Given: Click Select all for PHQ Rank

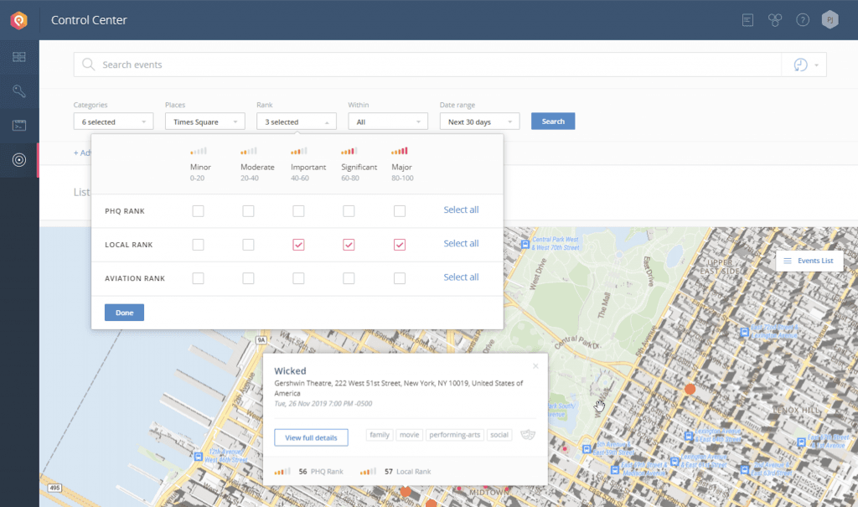Looking at the screenshot, I should 461,210.
